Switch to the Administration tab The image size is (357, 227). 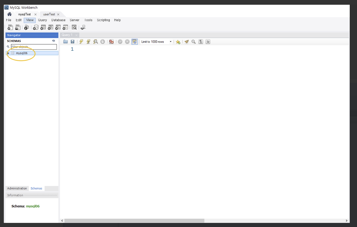click(17, 189)
